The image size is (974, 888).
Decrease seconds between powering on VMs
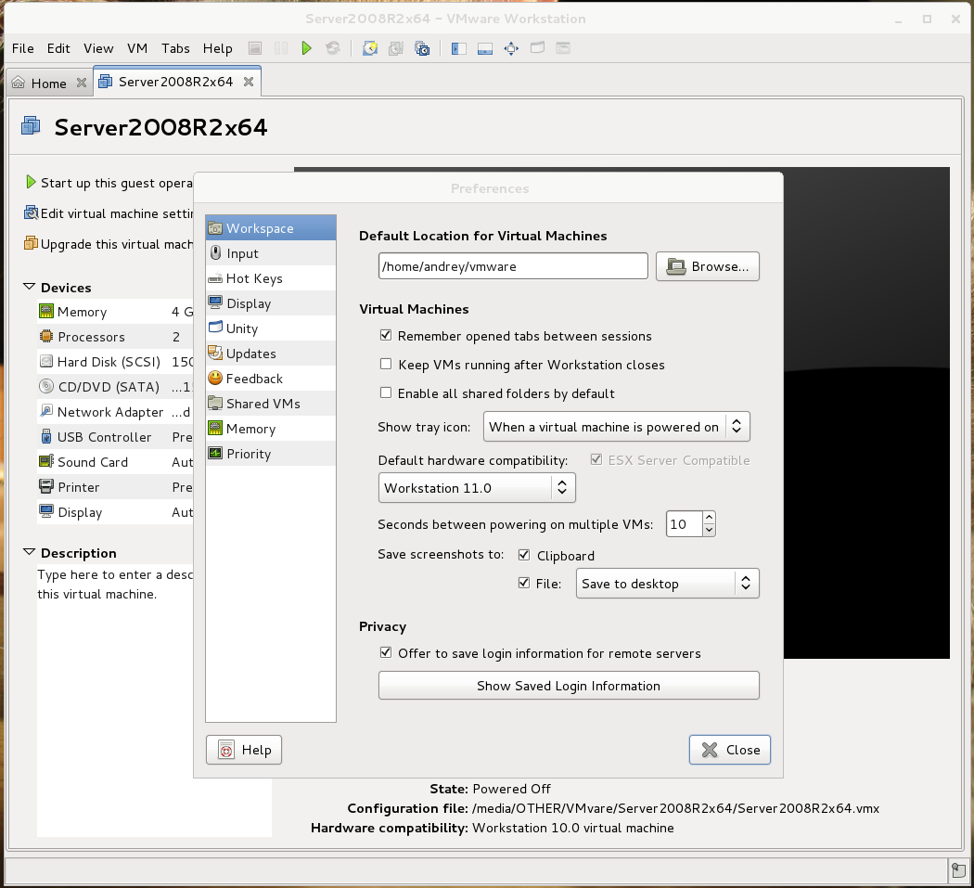tap(709, 530)
